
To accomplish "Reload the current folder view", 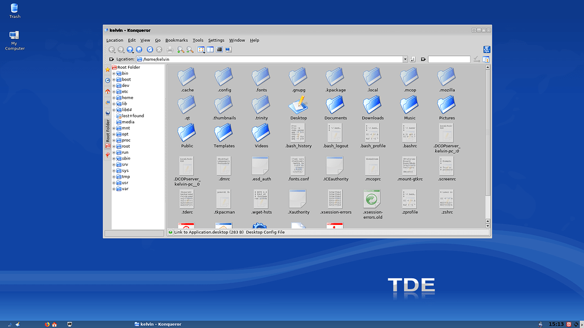I will point(149,50).
